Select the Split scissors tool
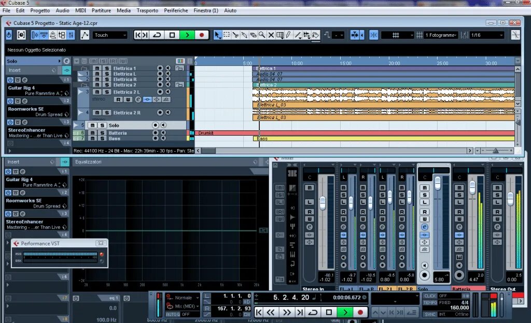The image size is (531, 323). coord(235,35)
